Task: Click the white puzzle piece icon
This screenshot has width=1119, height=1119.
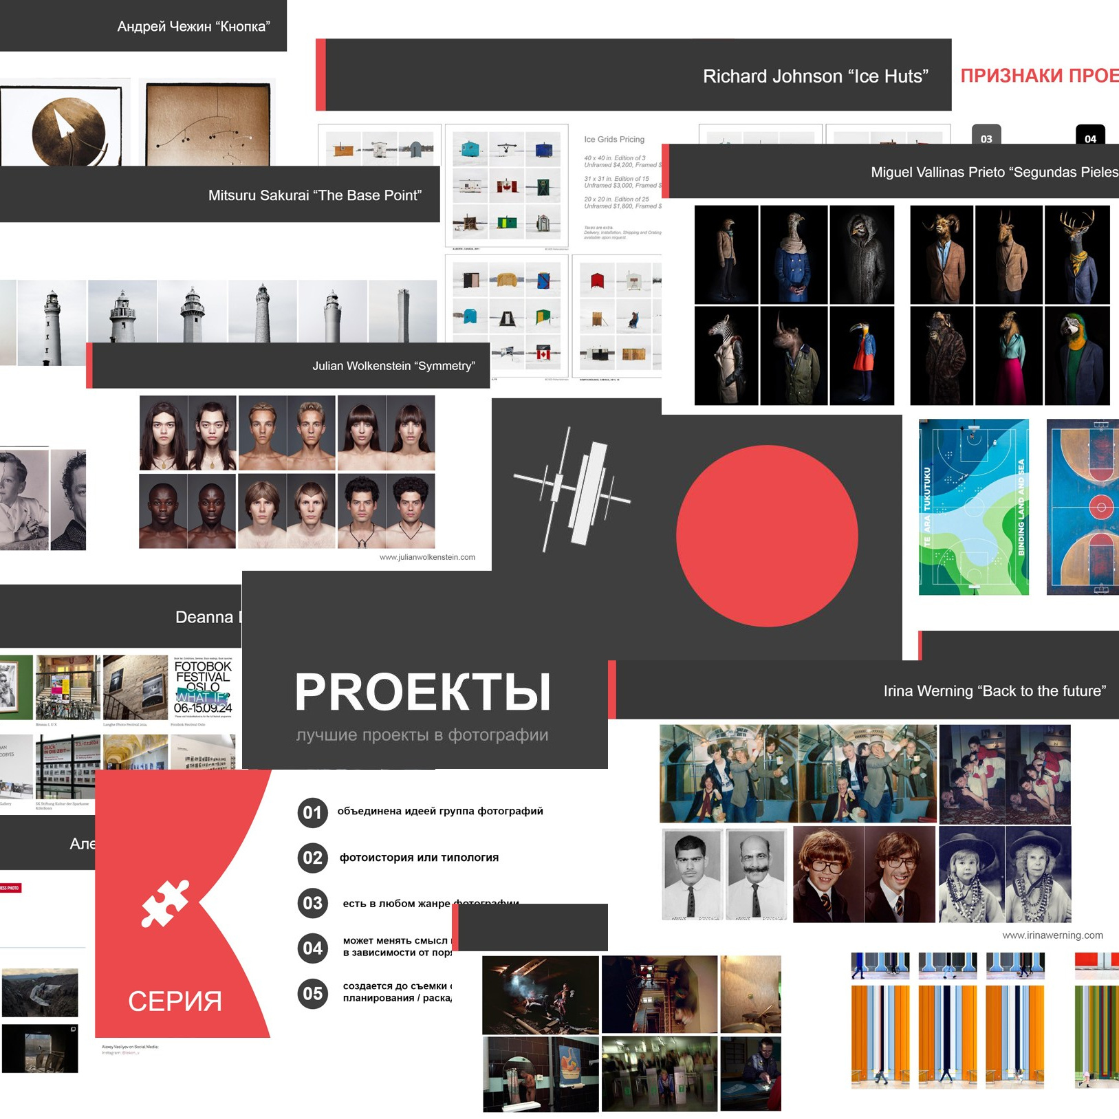Action: [x=165, y=902]
